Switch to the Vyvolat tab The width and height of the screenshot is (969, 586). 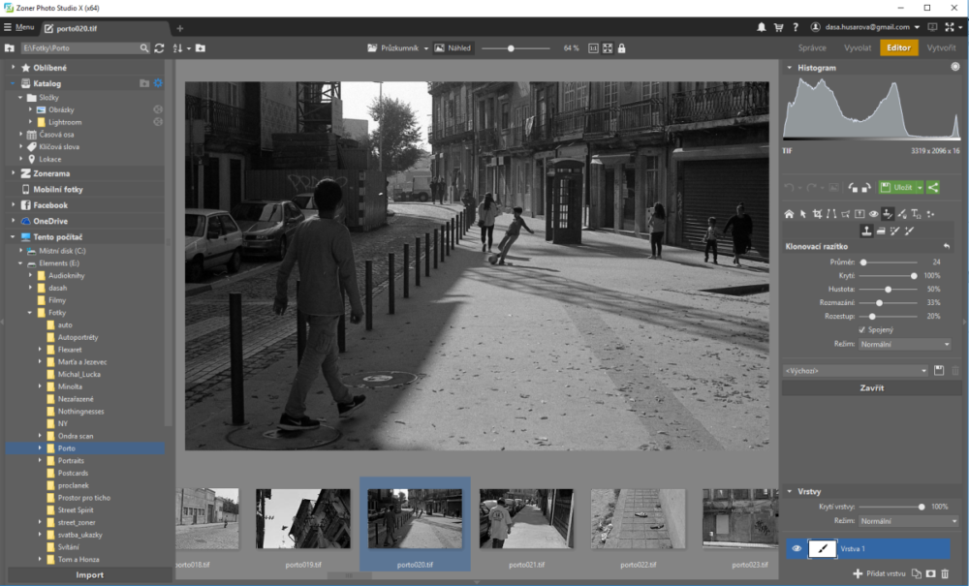(857, 47)
